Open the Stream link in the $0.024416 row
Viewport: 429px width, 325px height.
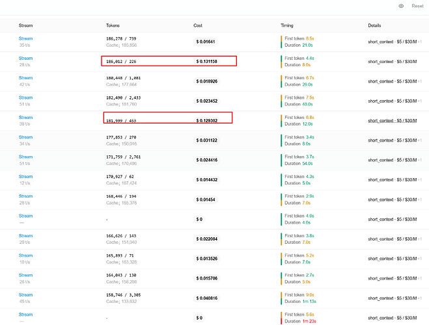tap(26, 157)
